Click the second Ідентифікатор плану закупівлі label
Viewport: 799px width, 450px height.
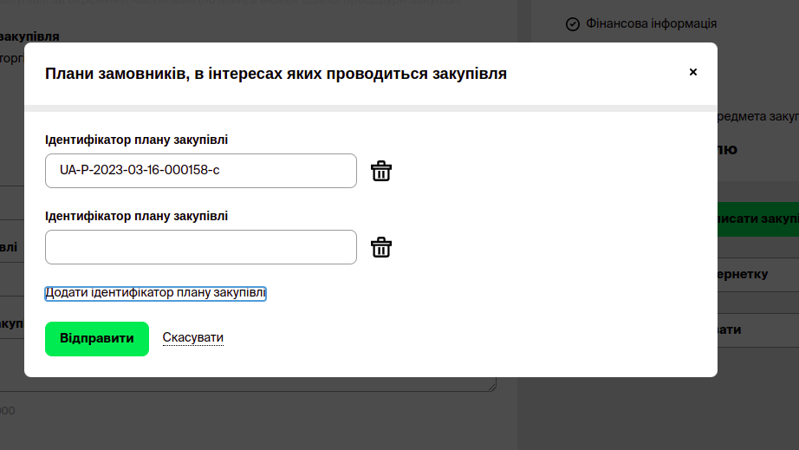136,216
